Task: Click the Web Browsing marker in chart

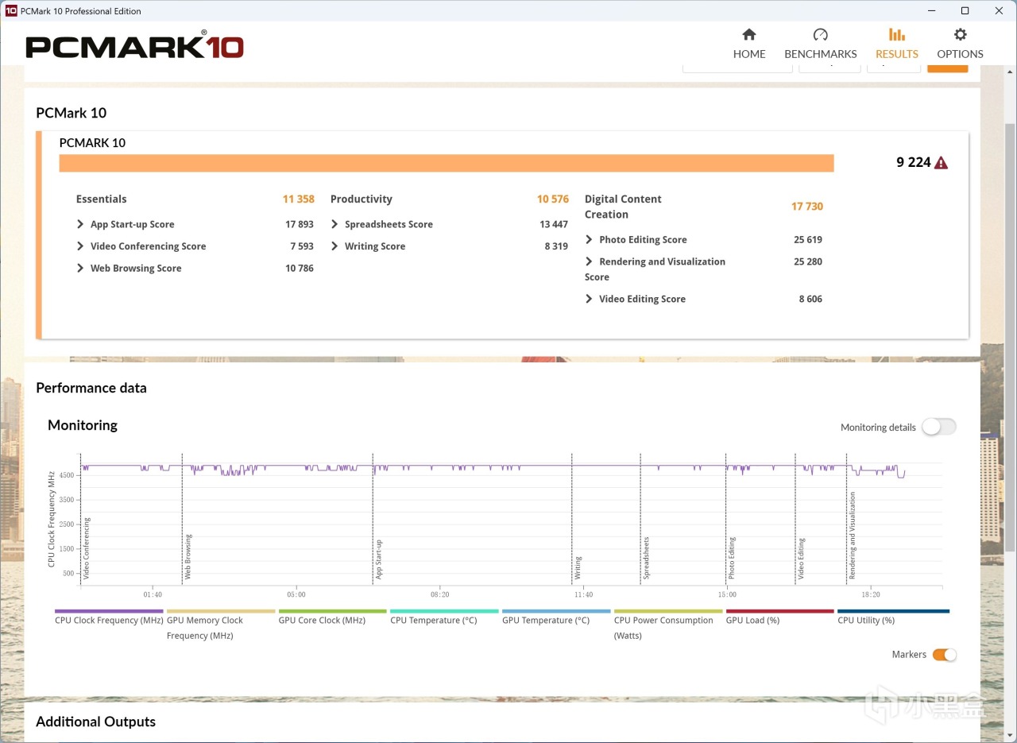Action: click(188, 556)
